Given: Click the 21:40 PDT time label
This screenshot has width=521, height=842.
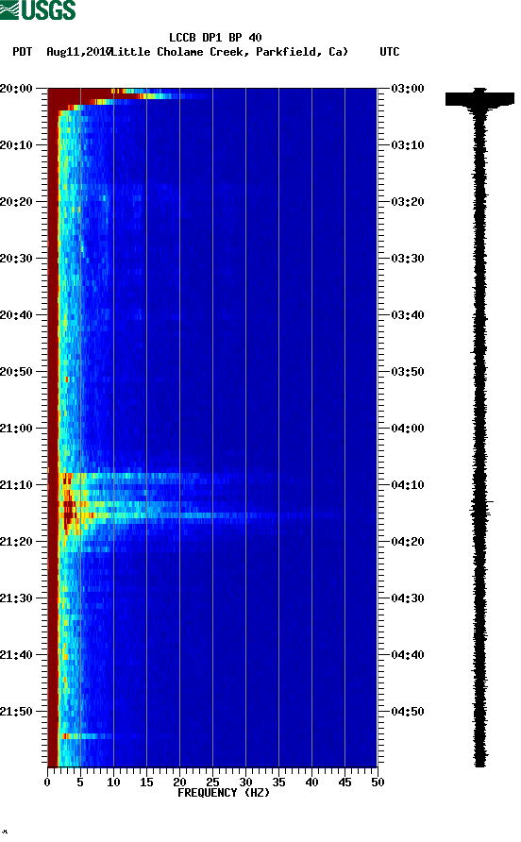Looking at the screenshot, I should tap(16, 655).
